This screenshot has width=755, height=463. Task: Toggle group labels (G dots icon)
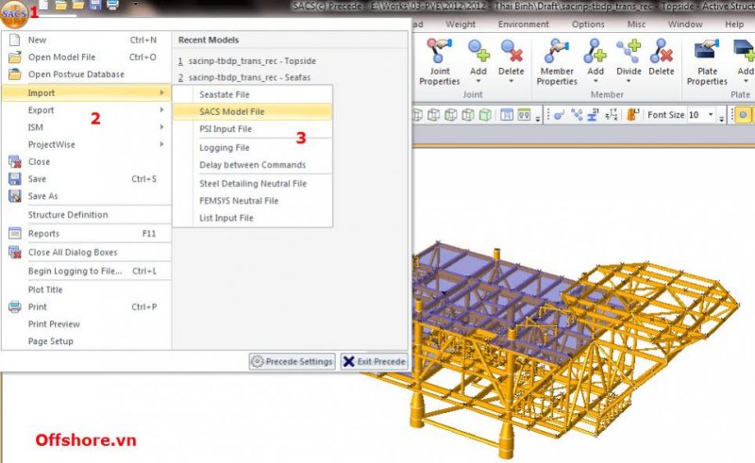[x=577, y=114]
